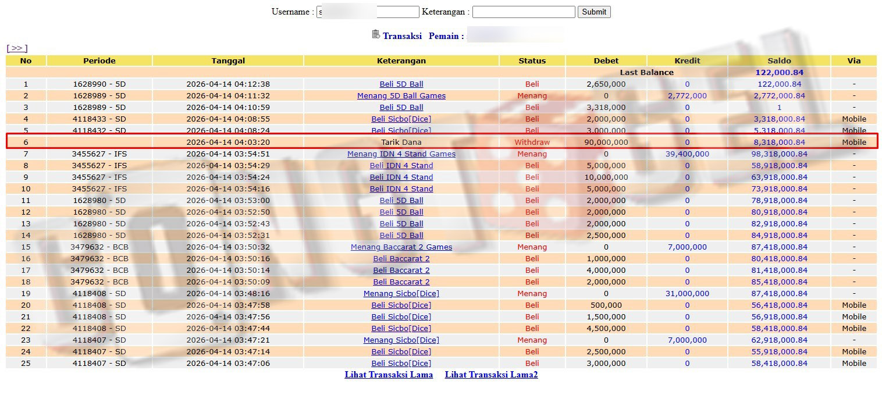Click Beli Baccarat 2 in row 17
Screen dimensions: 882x395
pos(401,270)
